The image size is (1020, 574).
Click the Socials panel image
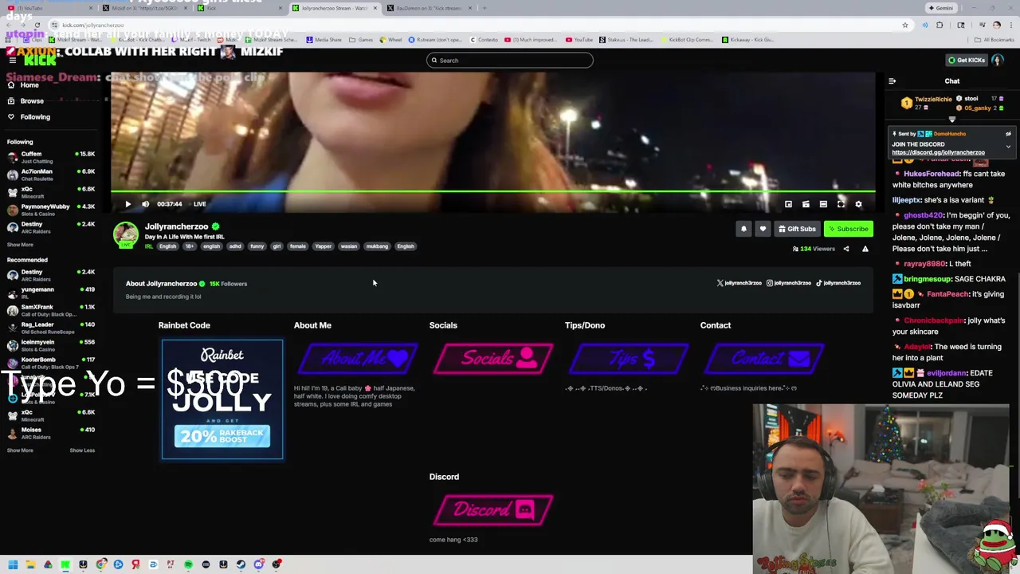[x=493, y=359]
